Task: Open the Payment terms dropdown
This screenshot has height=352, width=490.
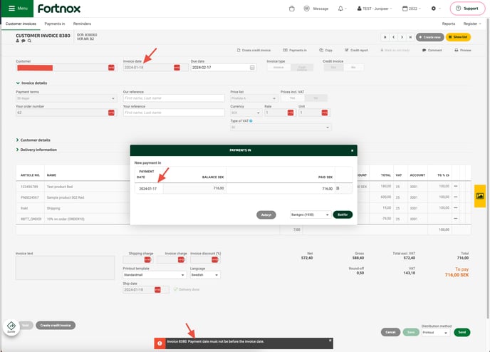Action: coord(66,98)
